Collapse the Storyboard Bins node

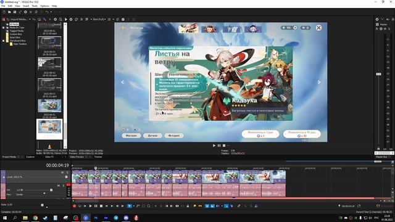coord(3,41)
